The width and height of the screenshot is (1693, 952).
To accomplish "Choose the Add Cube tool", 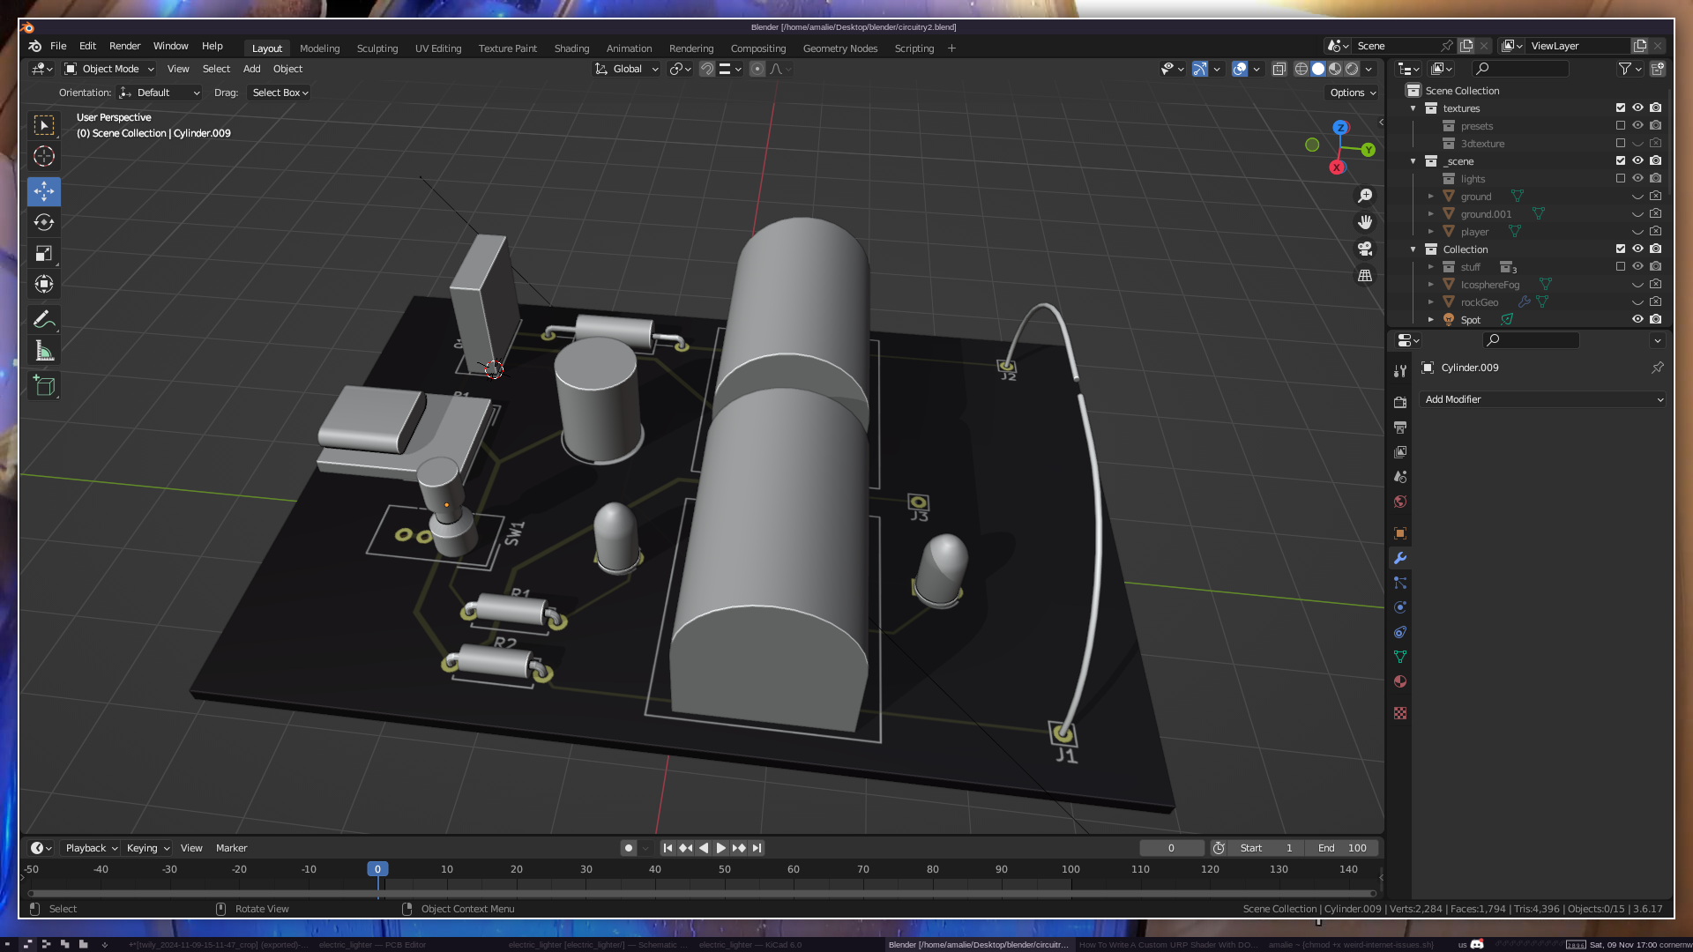I will [44, 385].
